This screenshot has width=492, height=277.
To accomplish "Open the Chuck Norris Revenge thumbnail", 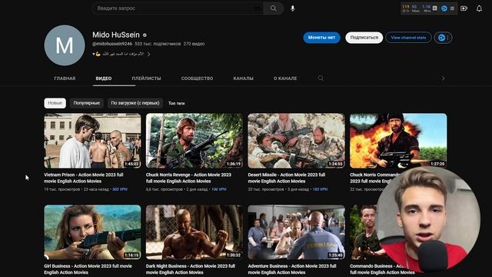I will [194, 141].
